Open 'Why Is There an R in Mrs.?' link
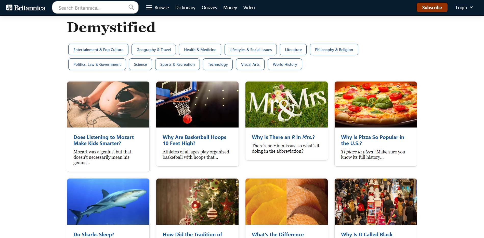This screenshot has height=238, width=484. [283, 137]
